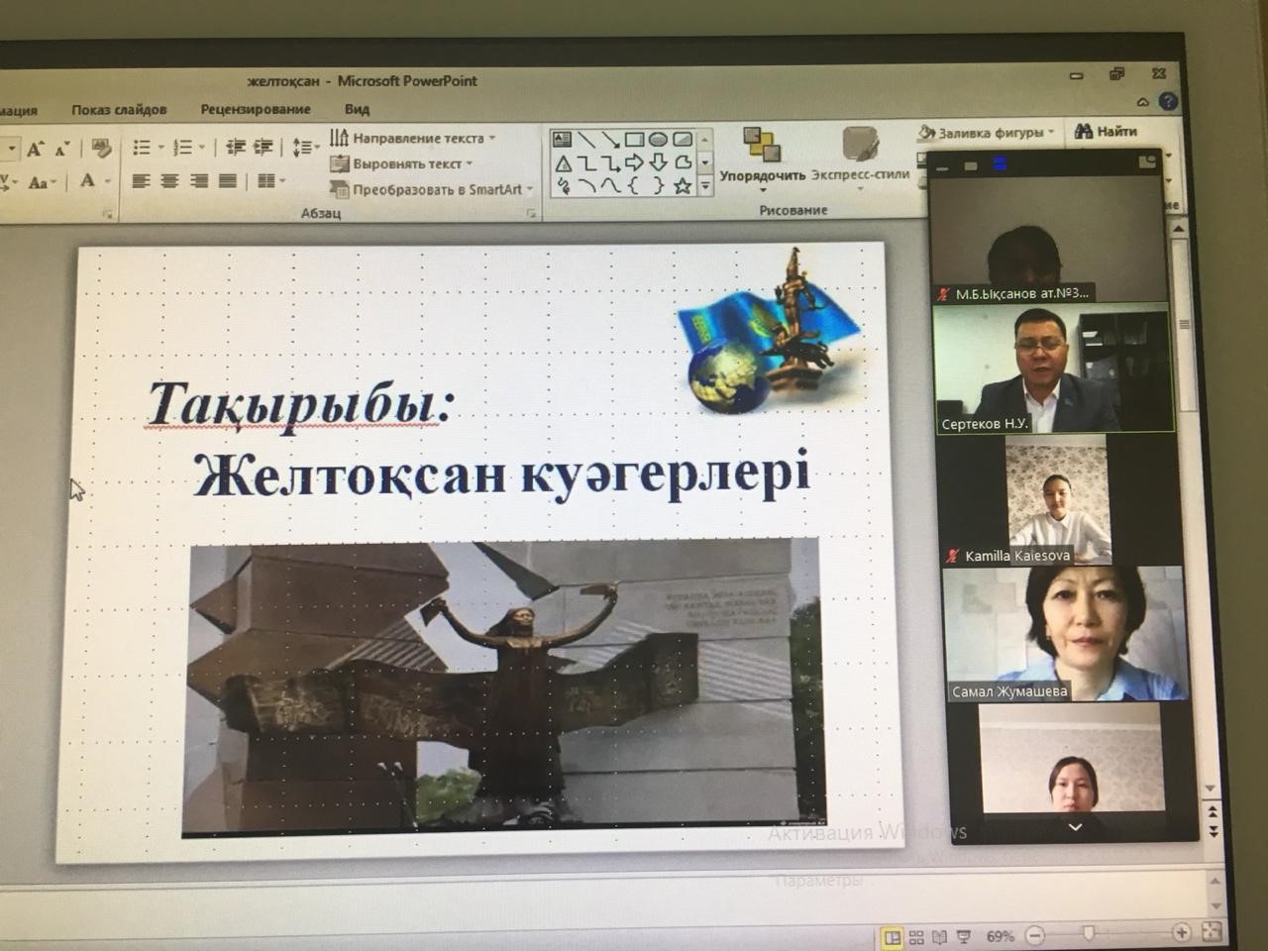This screenshot has height=951, width=1268.
Task: Click the zoom out minus button
Action: coord(1034,934)
